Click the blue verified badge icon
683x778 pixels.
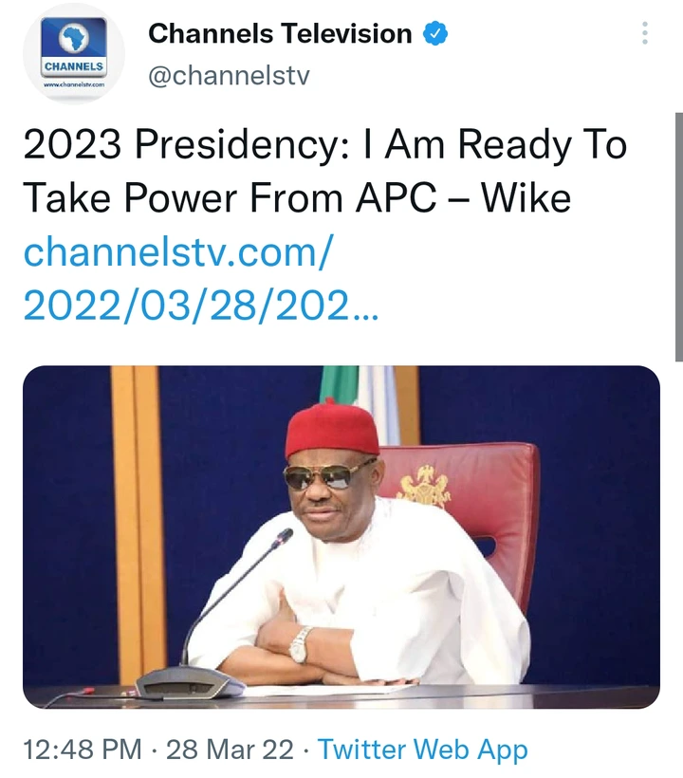click(x=434, y=34)
